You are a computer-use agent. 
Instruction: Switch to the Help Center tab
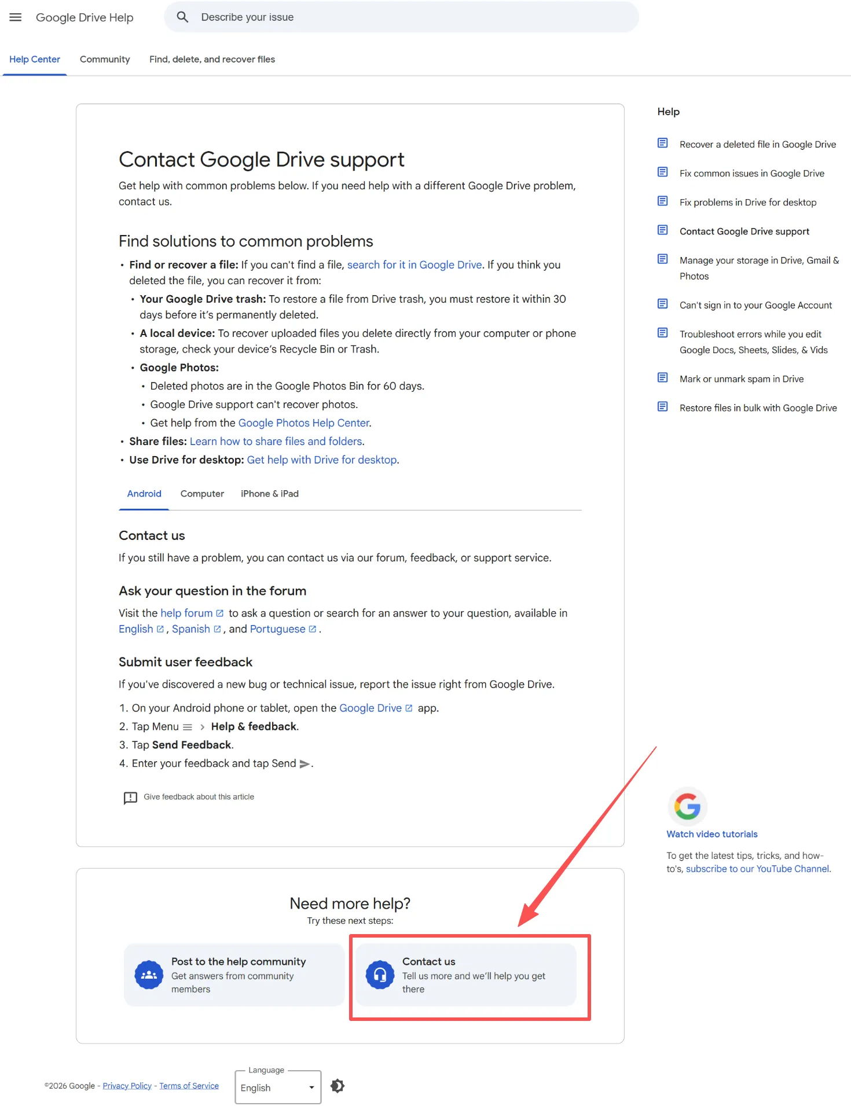(x=35, y=59)
